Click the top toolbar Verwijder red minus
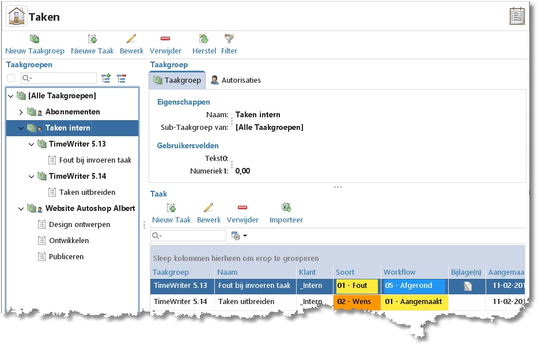Image resolution: width=538 pixels, height=346 pixels. (165, 39)
